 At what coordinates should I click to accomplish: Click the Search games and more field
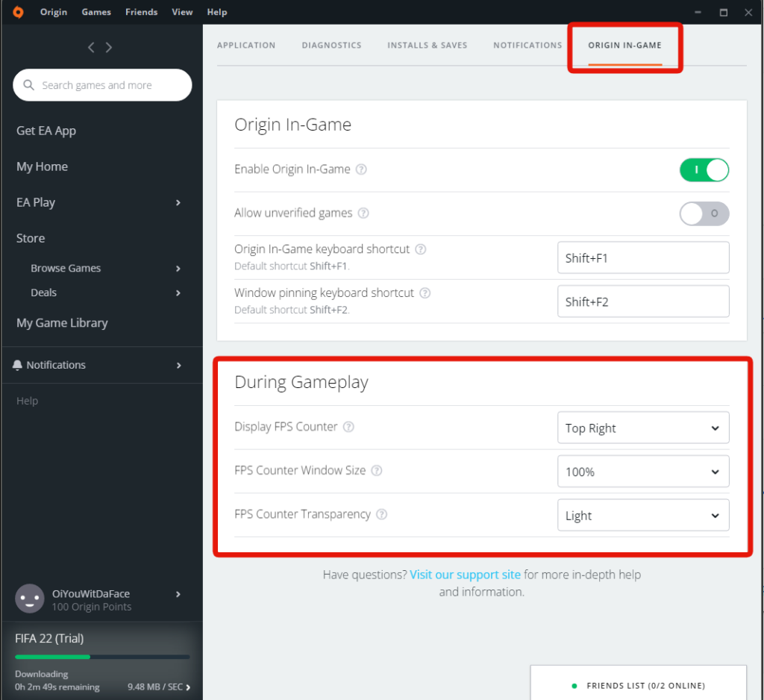coord(102,85)
